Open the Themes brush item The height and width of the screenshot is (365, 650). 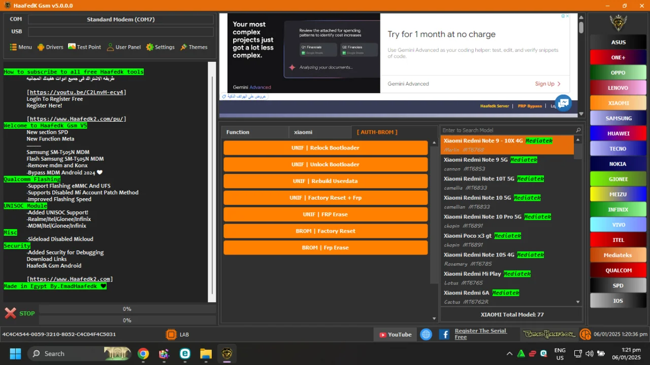pyautogui.click(x=193, y=47)
